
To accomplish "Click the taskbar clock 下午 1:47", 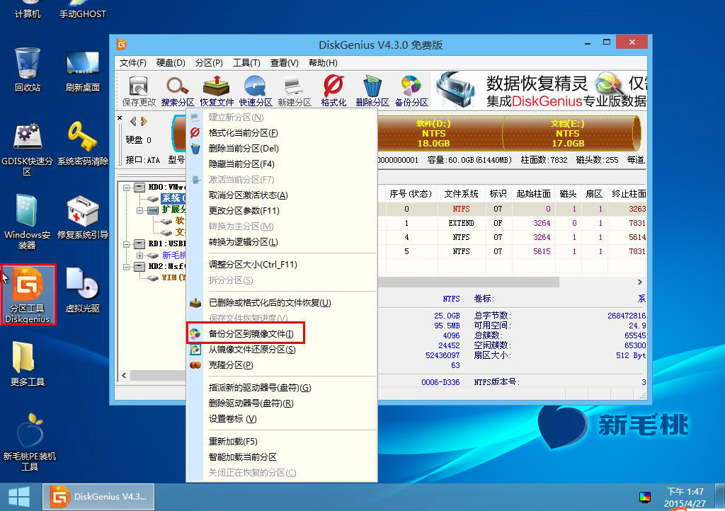I will (685, 492).
